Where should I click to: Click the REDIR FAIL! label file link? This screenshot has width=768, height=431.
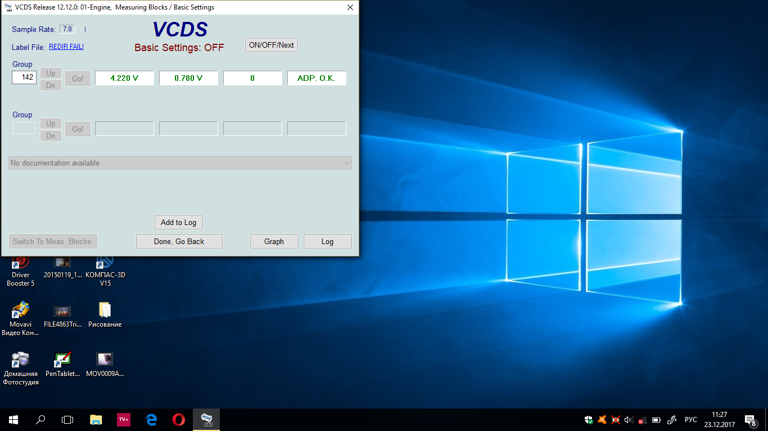pos(66,47)
